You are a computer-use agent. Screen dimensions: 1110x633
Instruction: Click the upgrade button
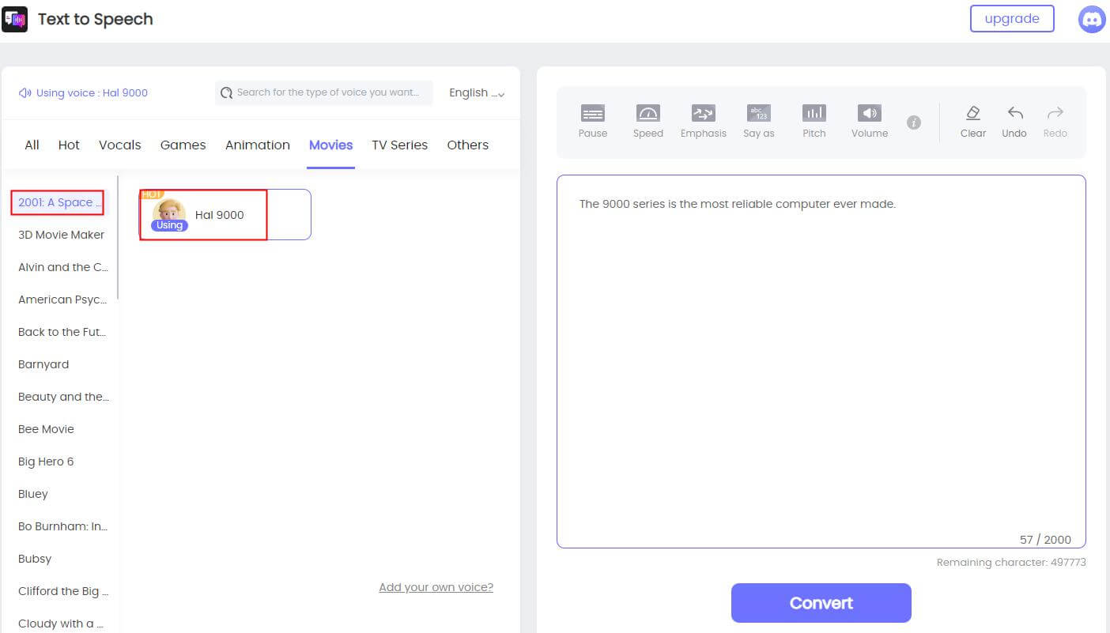pyautogui.click(x=1012, y=19)
